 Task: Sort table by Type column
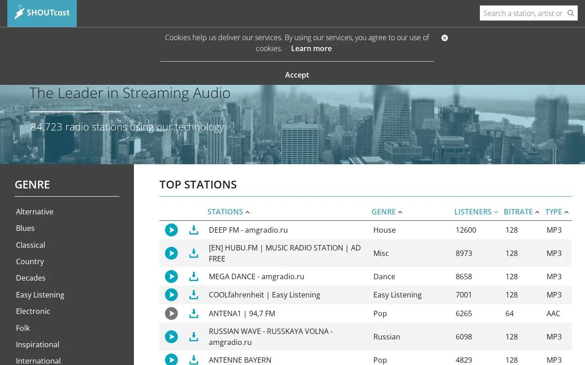tap(557, 212)
